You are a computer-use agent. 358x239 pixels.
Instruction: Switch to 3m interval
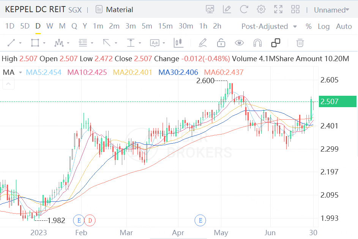click(x=131, y=26)
